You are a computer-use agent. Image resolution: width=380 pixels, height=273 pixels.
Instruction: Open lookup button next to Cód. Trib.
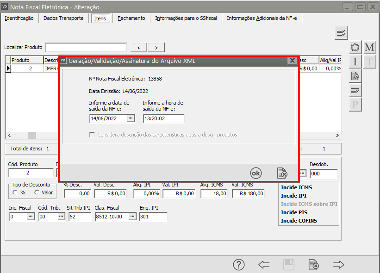click(61, 217)
